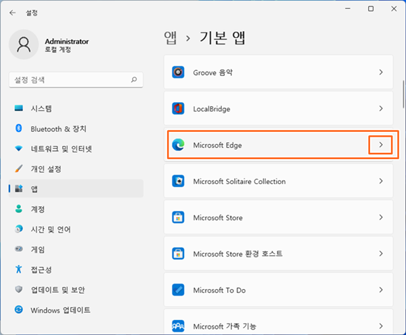Expand the Microsoft Store chevron

(x=381, y=217)
